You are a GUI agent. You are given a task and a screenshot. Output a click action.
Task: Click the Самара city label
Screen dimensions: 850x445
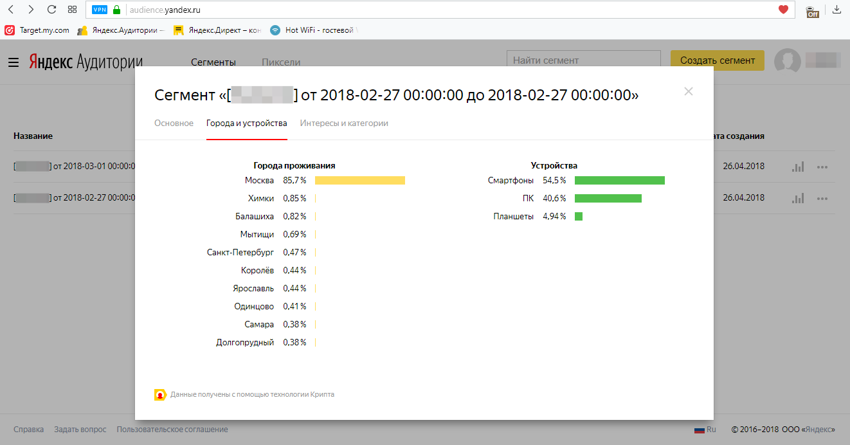coord(259,324)
